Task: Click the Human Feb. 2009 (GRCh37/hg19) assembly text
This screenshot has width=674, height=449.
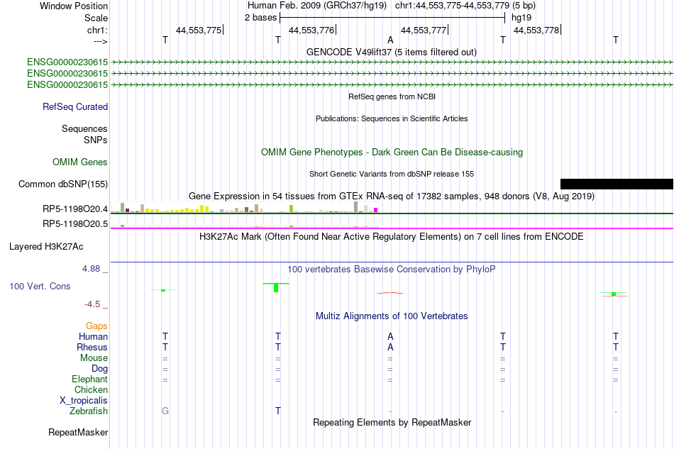Action: coord(317,6)
